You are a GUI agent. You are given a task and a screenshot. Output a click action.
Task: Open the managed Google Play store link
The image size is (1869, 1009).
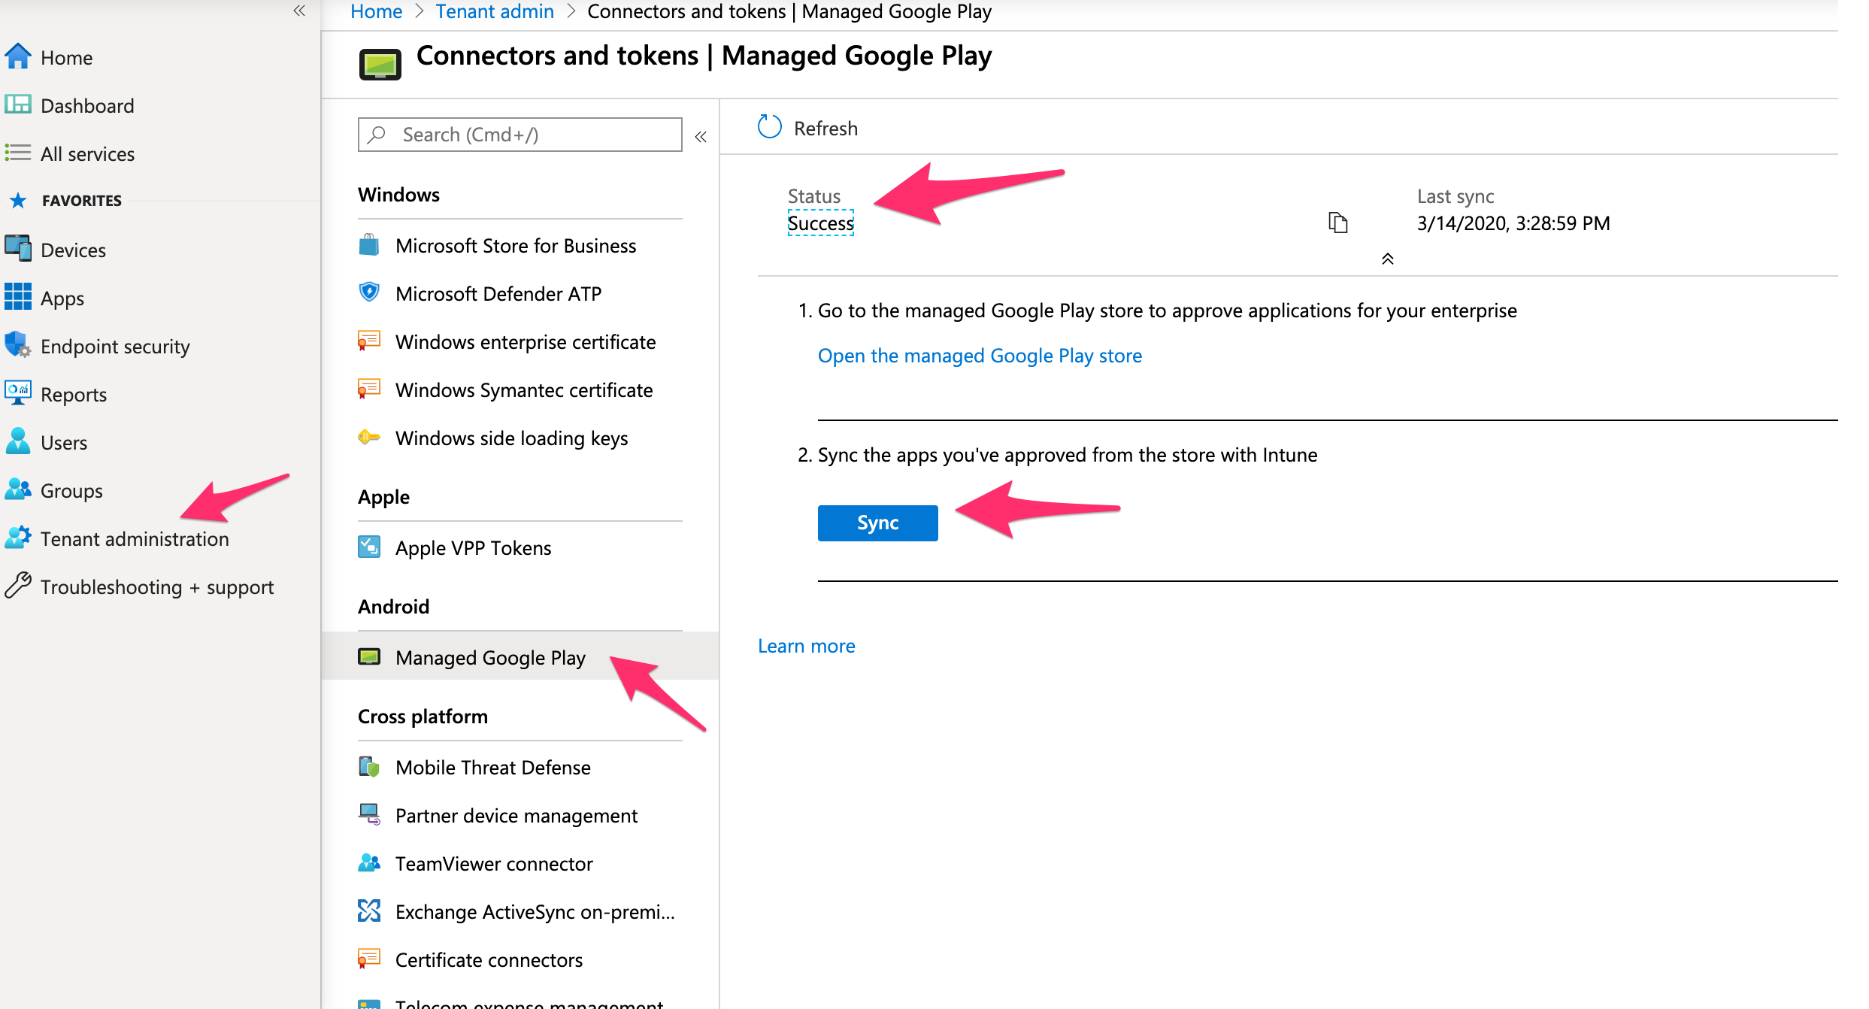click(x=980, y=355)
